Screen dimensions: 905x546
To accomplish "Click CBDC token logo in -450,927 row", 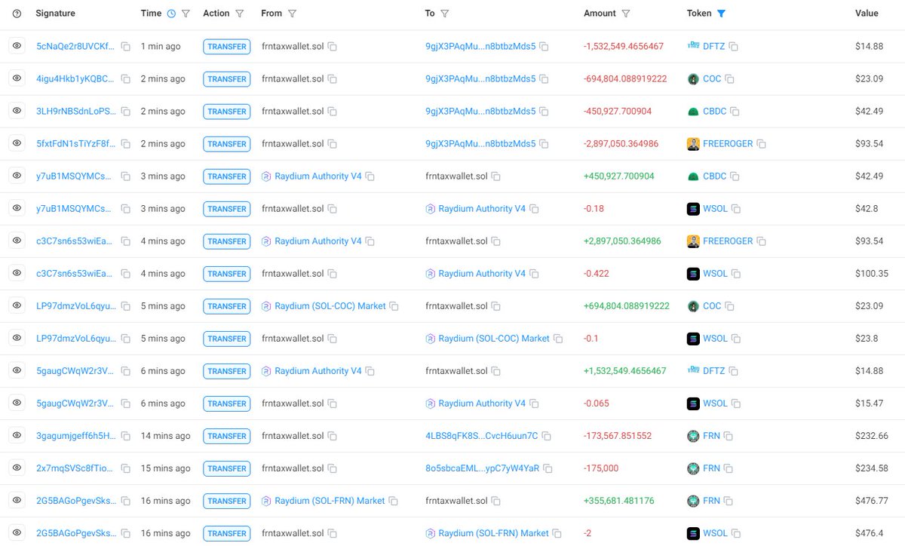I will coord(693,112).
